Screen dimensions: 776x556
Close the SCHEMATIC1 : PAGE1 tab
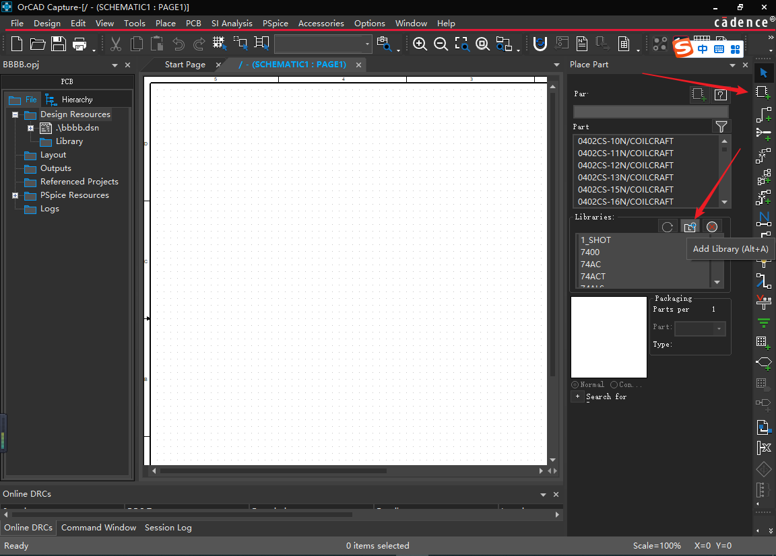tap(358, 65)
